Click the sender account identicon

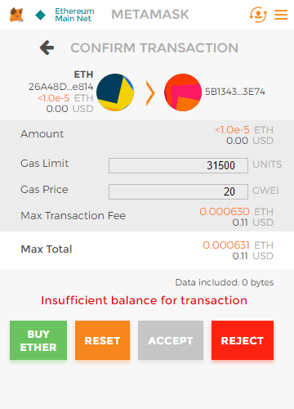tap(115, 92)
